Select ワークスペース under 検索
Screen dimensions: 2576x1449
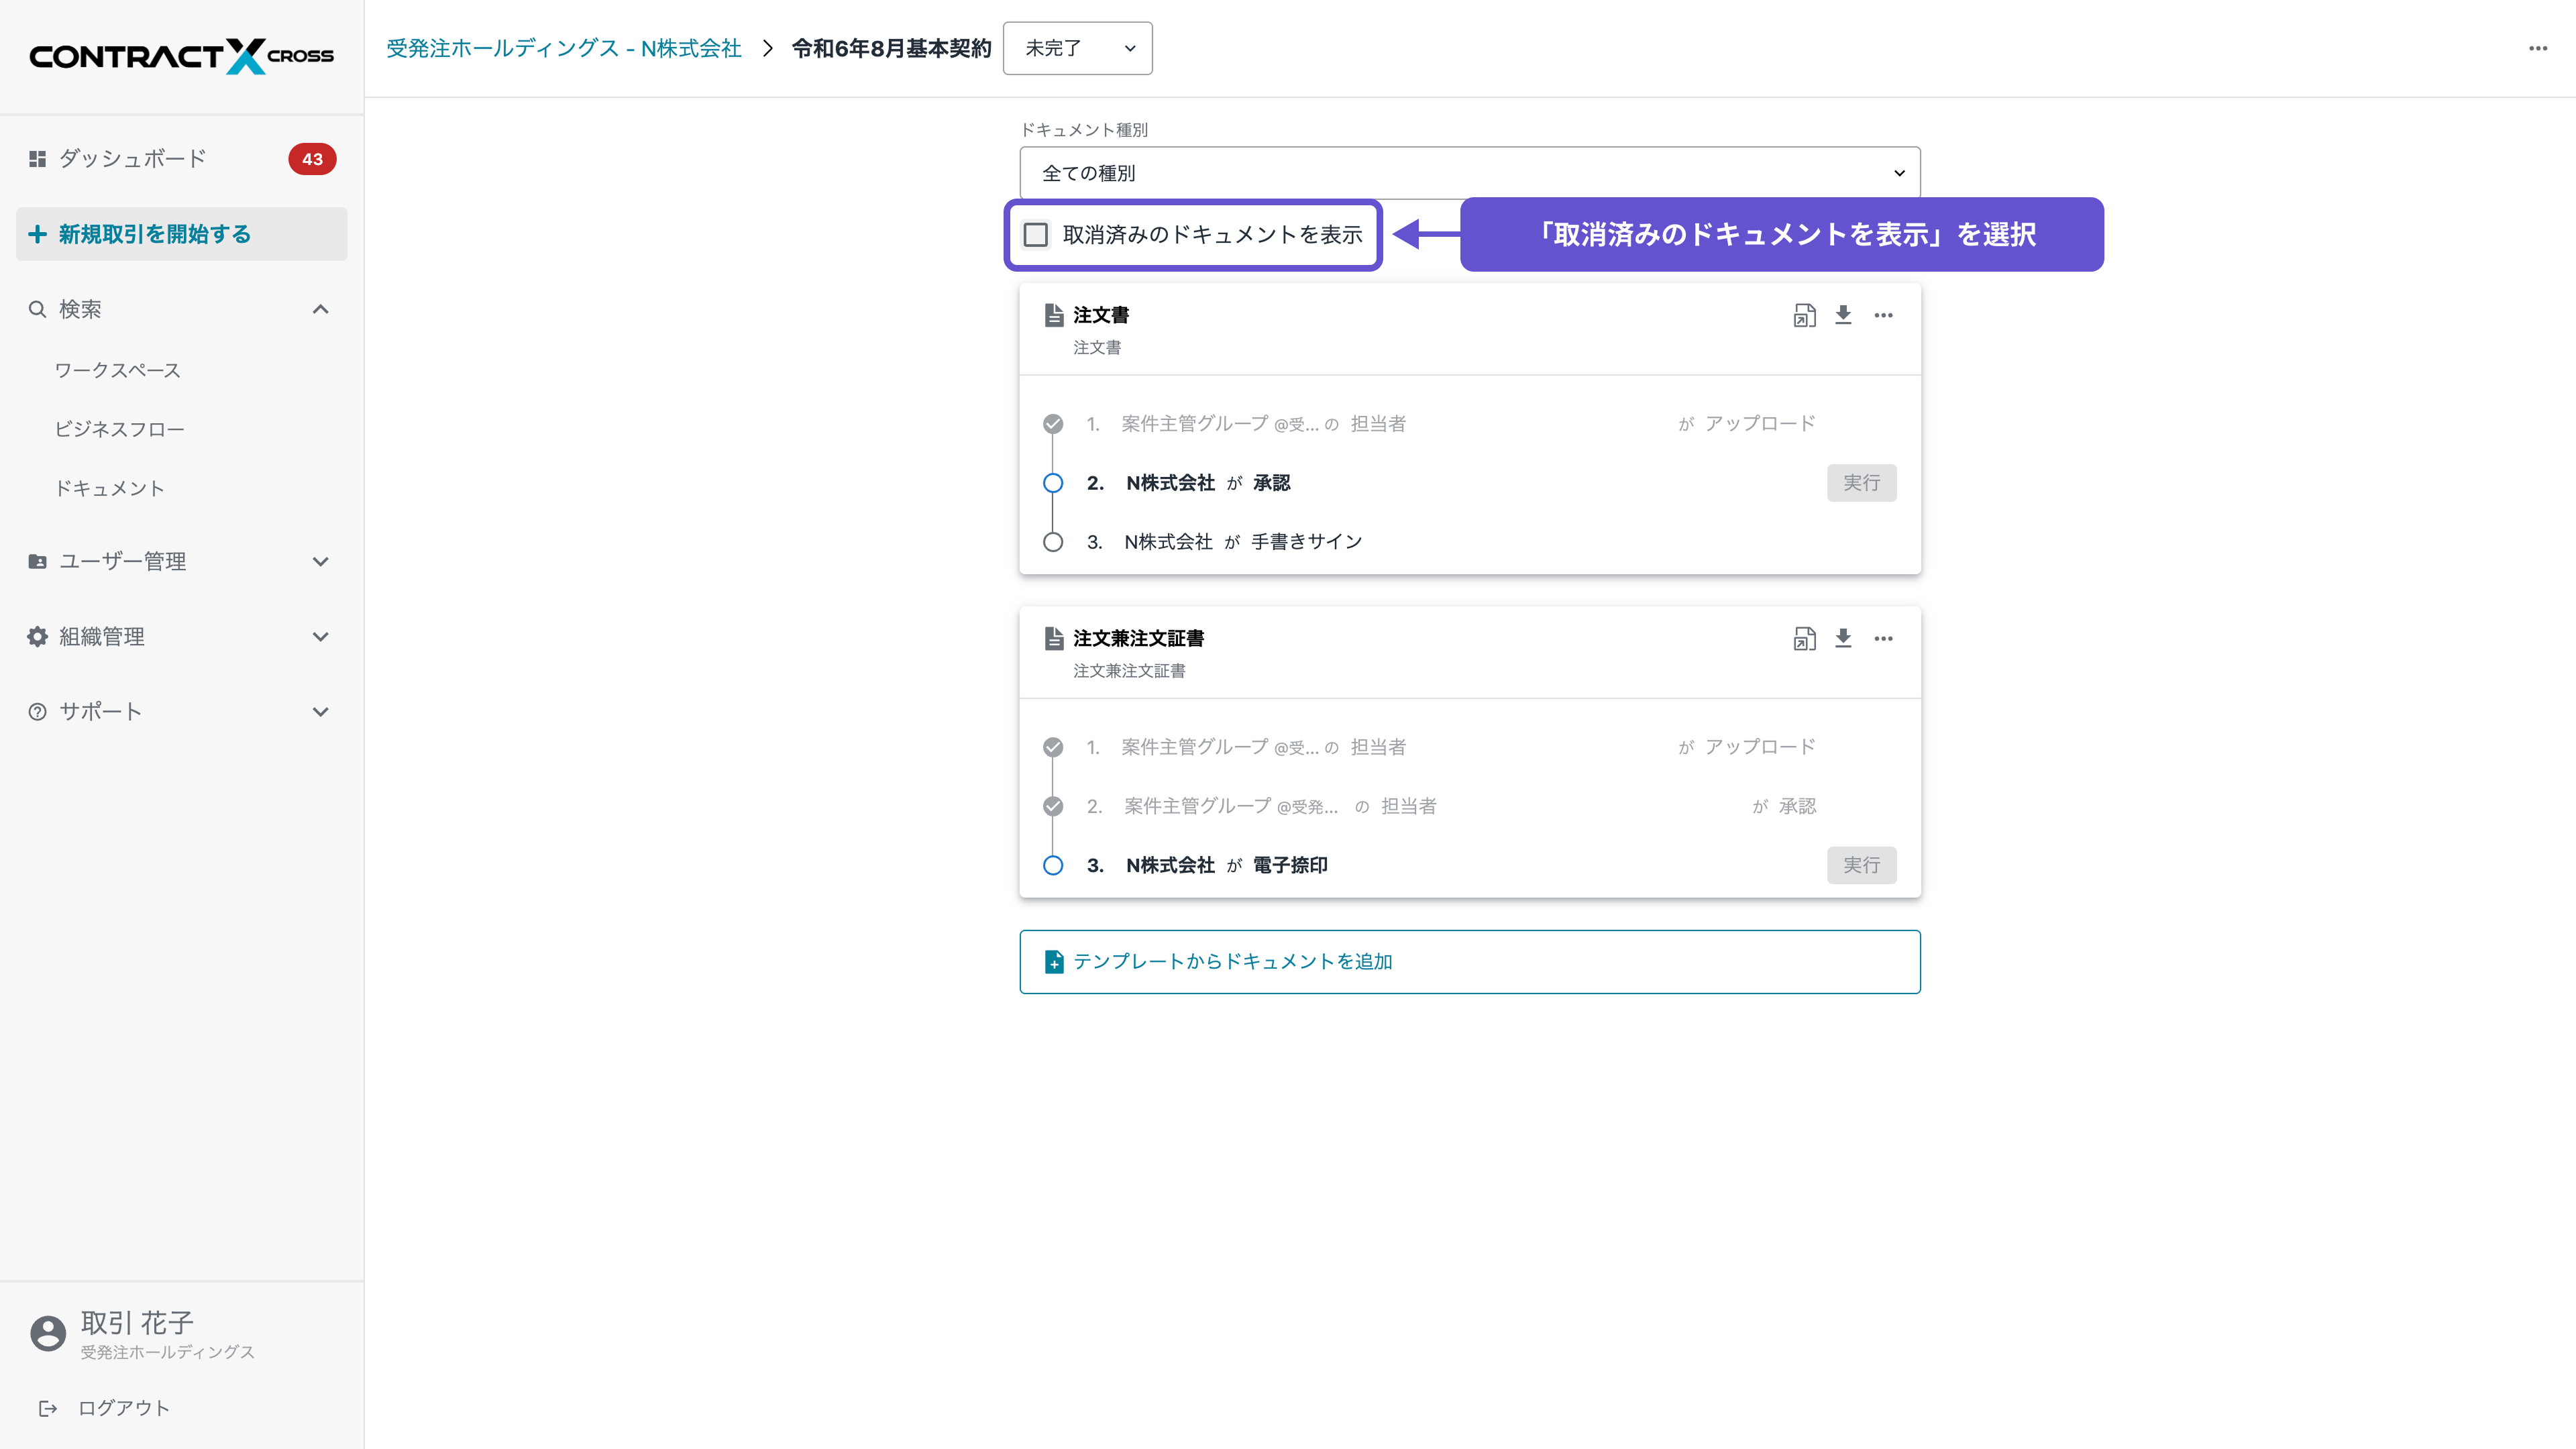(117, 370)
